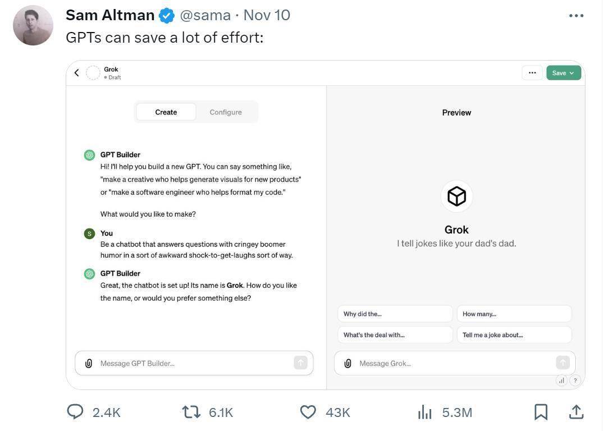Open tweet view analytics icon
The image size is (604, 431).
[425, 412]
